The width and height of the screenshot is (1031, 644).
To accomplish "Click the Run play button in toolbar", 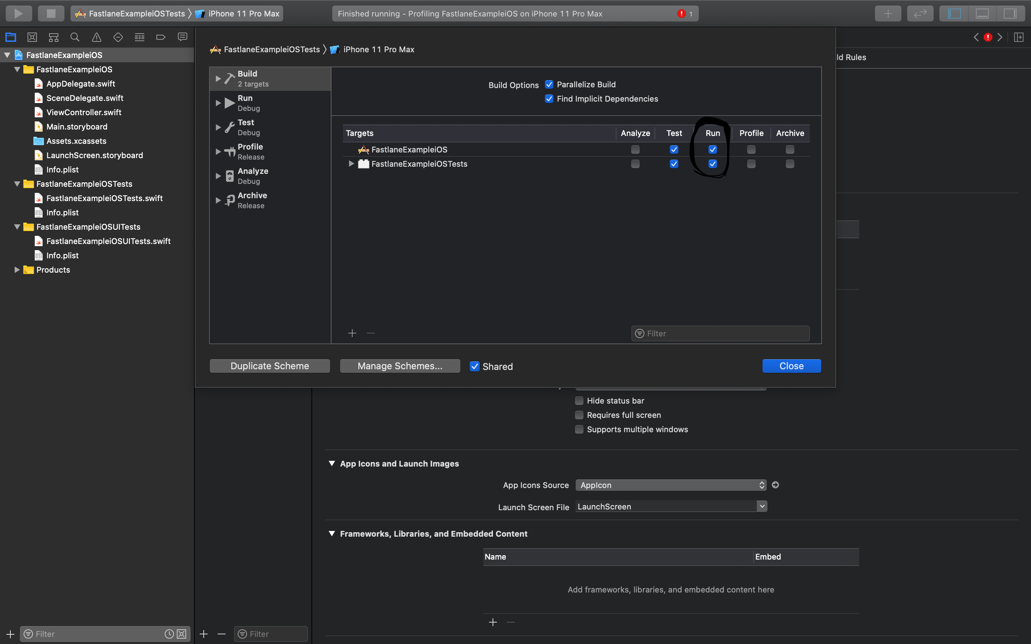I will click(x=18, y=14).
